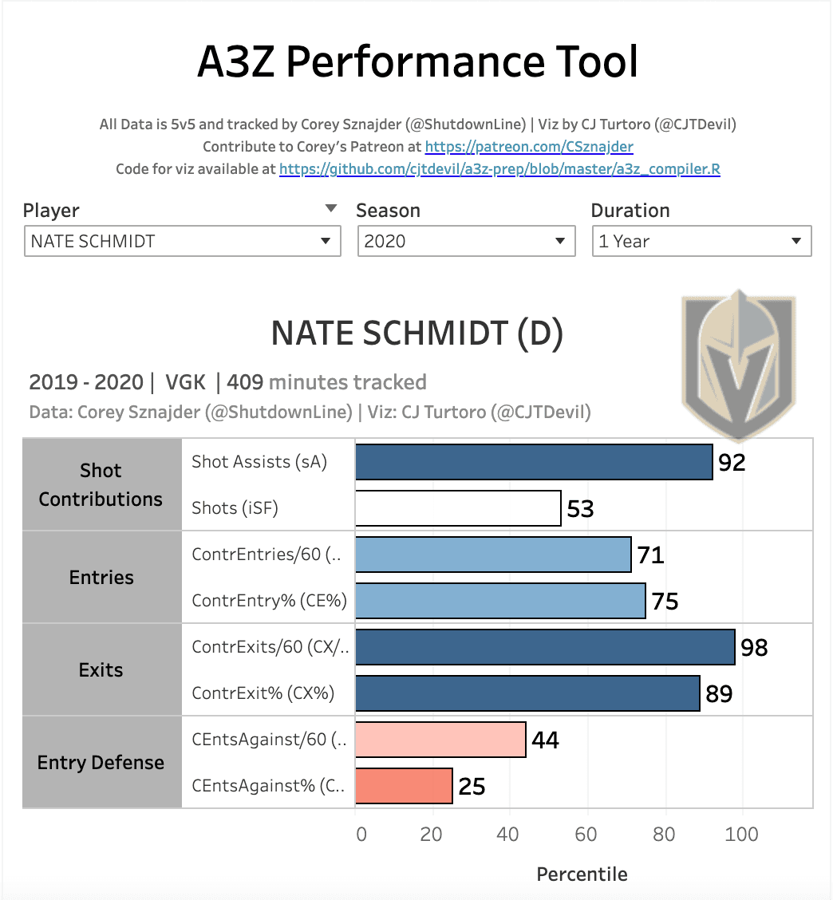Click the triangle filter icon beside Player
833x900 pixels.
[331, 209]
